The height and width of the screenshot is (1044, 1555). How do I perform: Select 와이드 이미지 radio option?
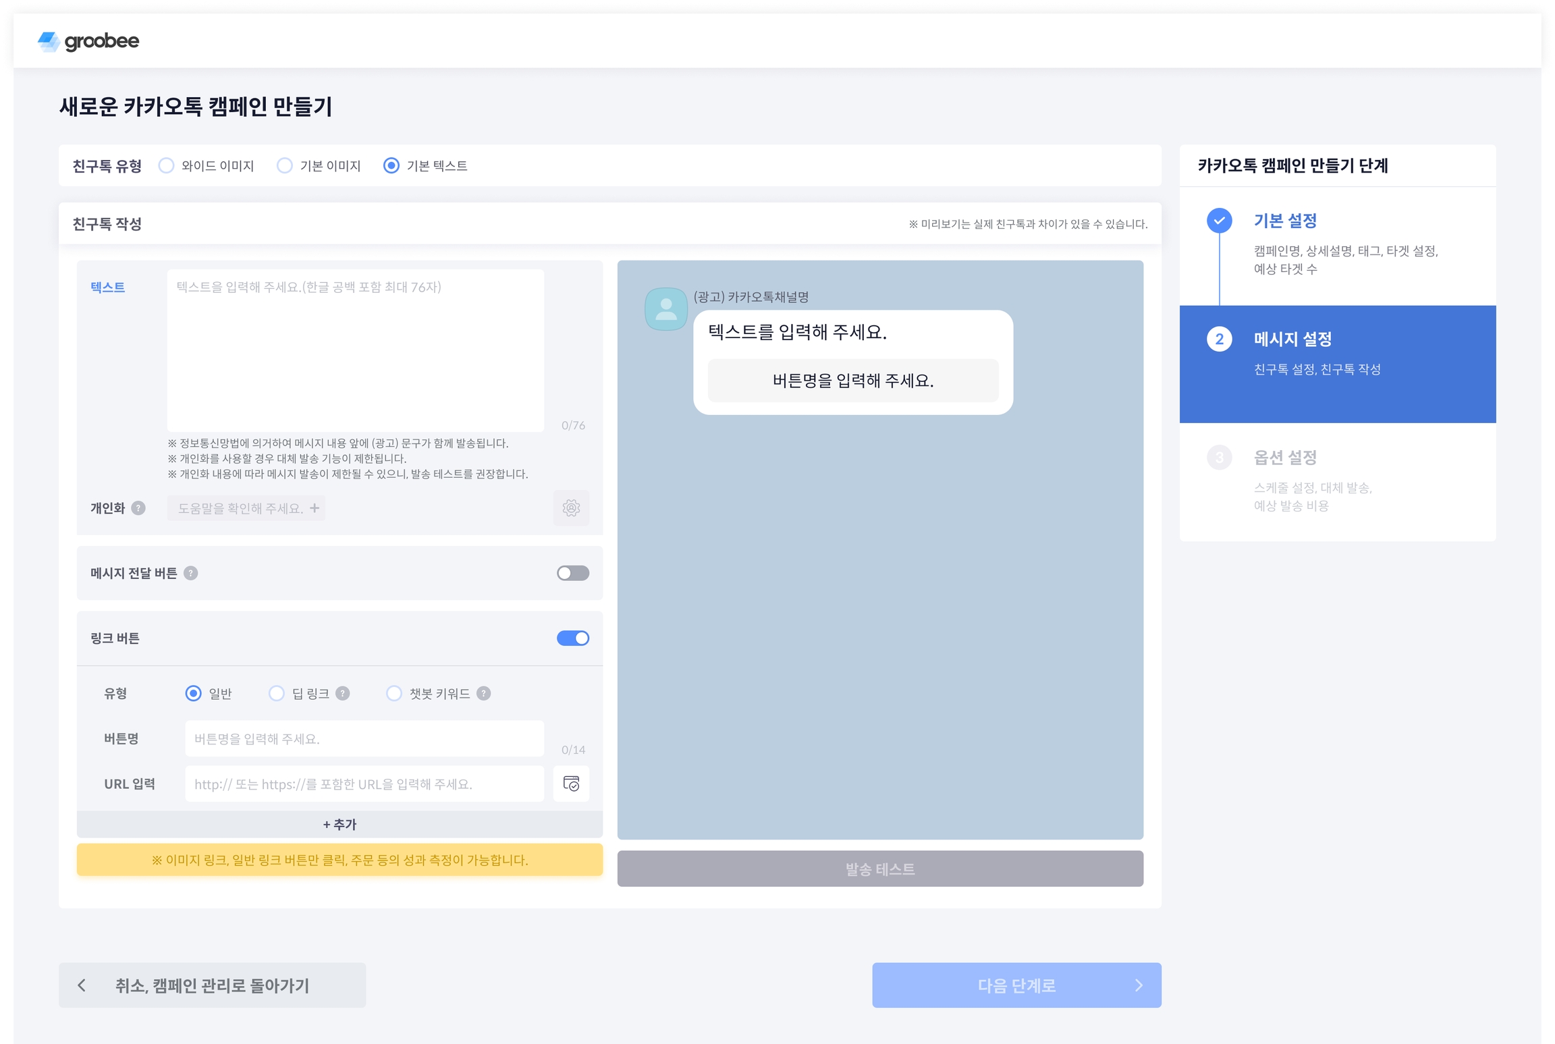pos(166,165)
